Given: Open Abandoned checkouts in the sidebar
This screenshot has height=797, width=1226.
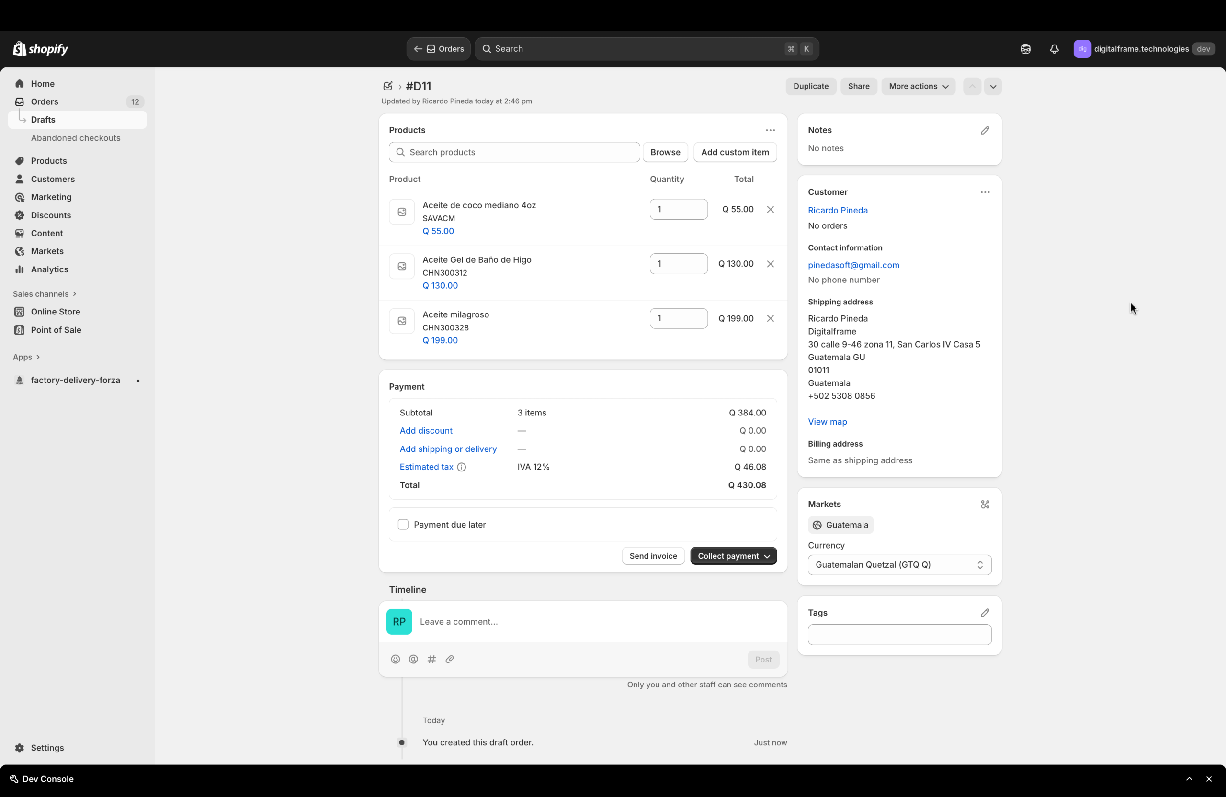Looking at the screenshot, I should [x=75, y=138].
